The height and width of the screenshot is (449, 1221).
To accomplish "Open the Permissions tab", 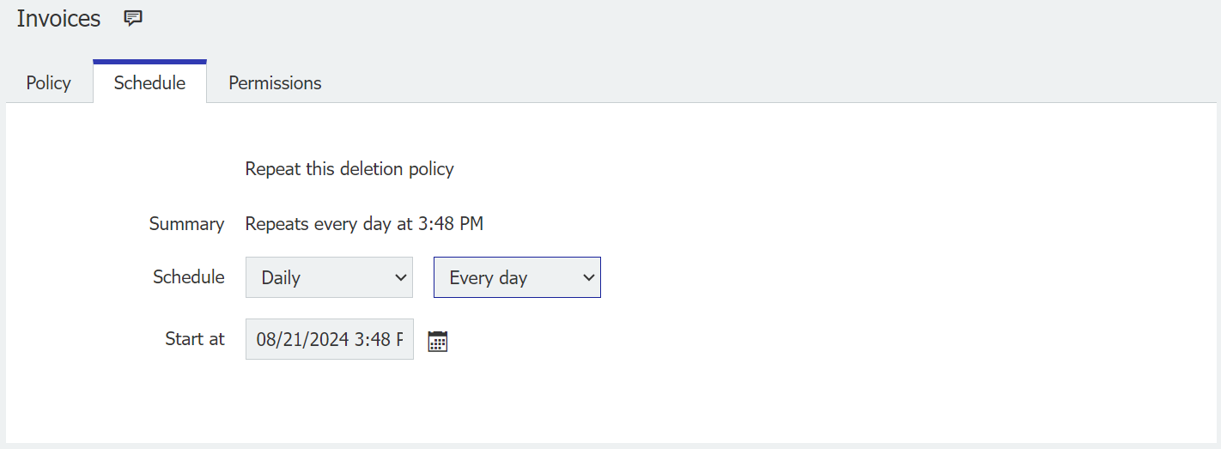I will coord(275,83).
